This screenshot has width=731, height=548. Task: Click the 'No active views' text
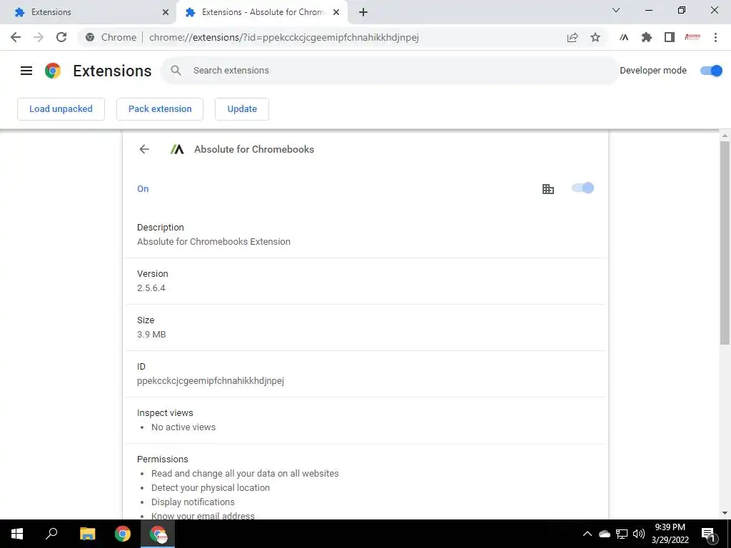(x=183, y=427)
